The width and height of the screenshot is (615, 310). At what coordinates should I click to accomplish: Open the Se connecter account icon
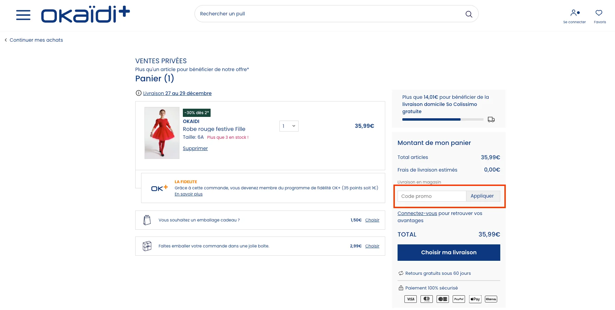coord(574,13)
